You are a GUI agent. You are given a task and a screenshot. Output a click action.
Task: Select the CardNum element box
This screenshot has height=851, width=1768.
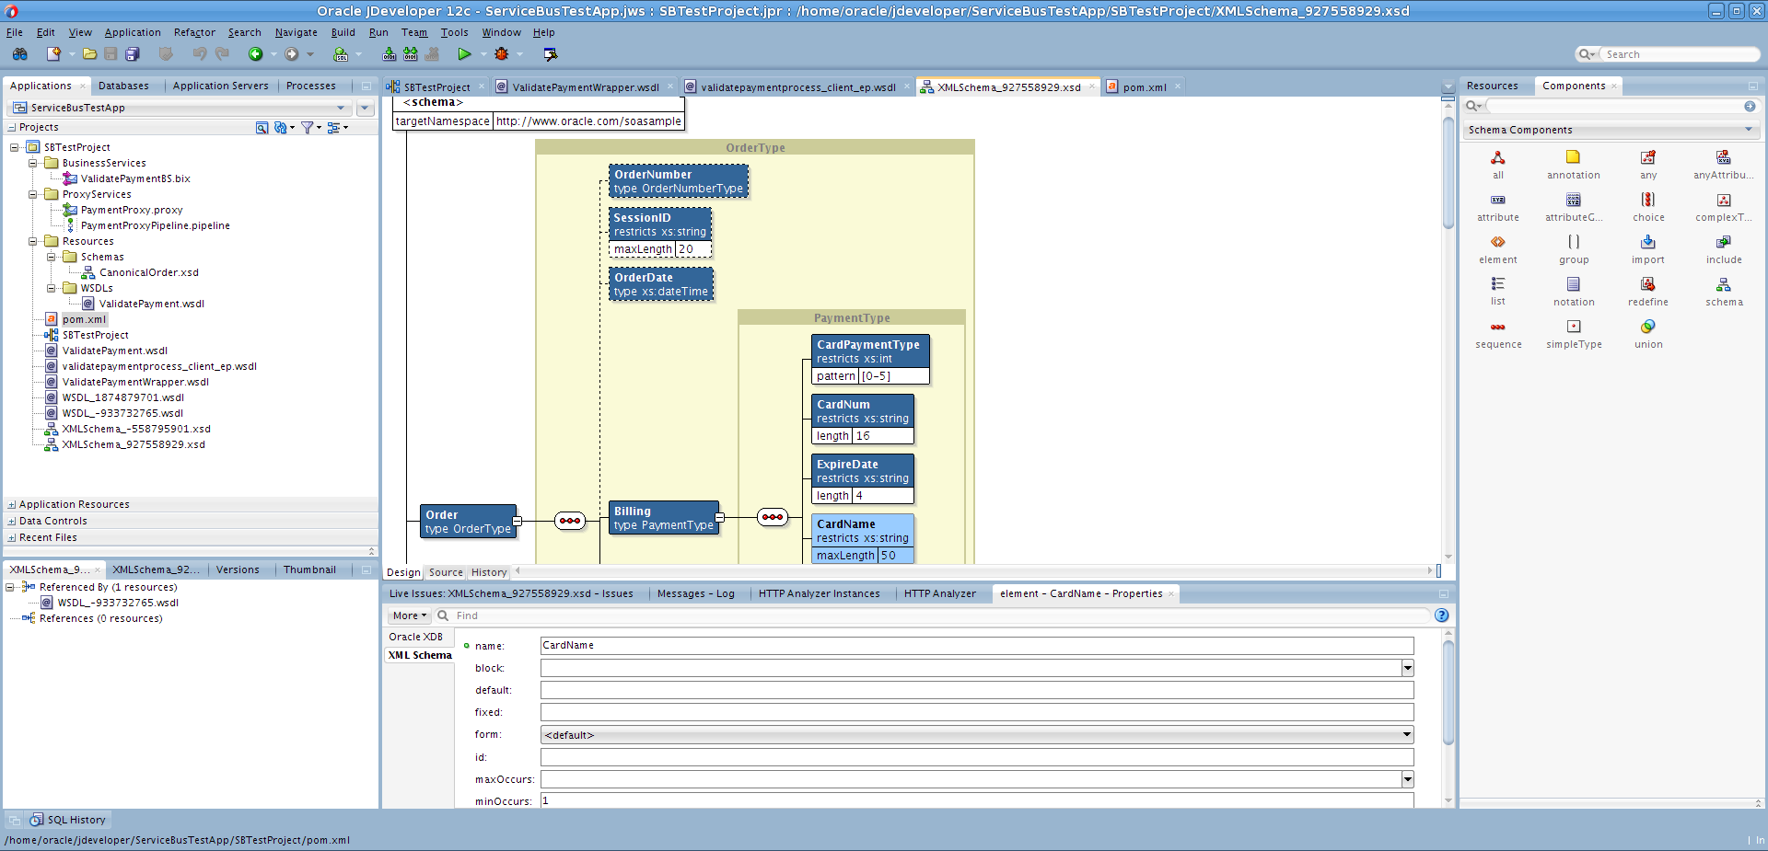tap(862, 419)
